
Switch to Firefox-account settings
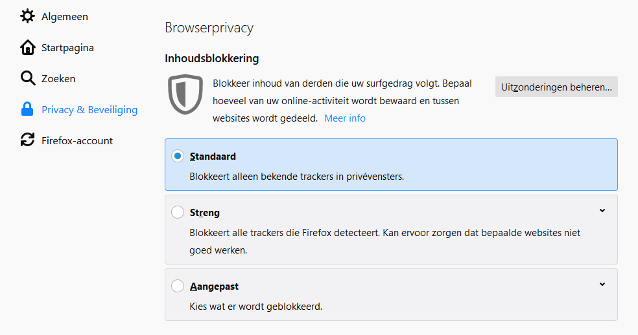click(x=77, y=140)
